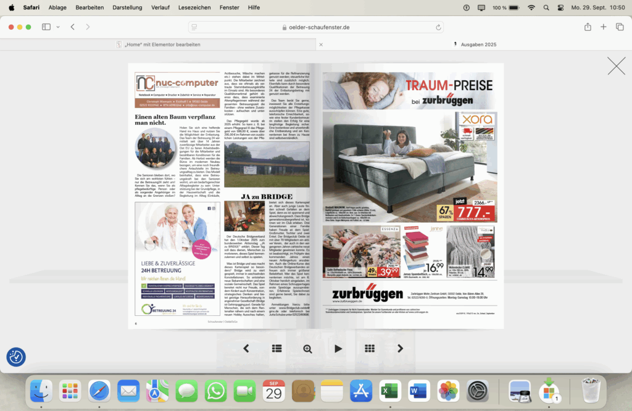632x411 pixels.
Task: Switch to the Ausgaben 2025 tab
Action: (475, 44)
